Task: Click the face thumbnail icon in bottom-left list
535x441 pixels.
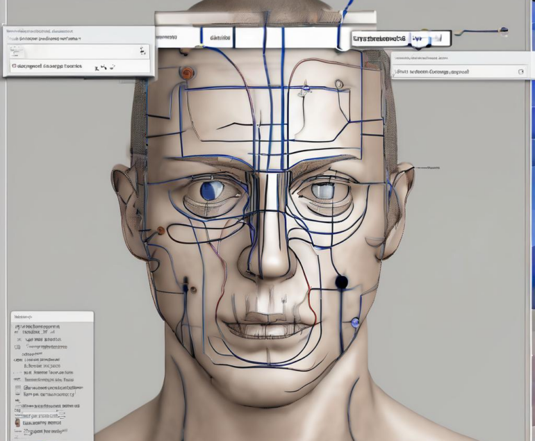Action: (17, 422)
